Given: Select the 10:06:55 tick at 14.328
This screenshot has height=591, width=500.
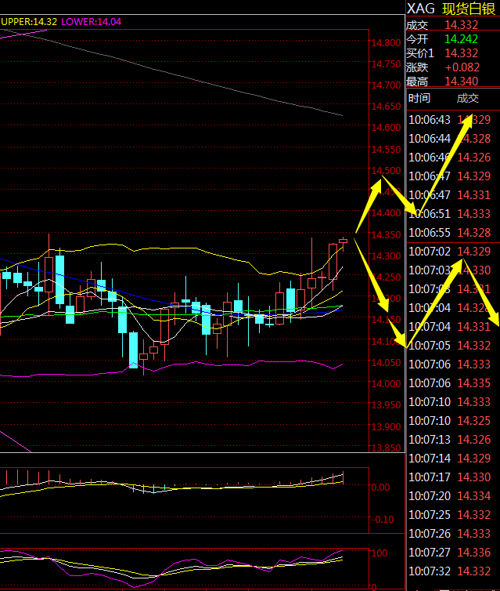Looking at the screenshot, I should [x=450, y=233].
